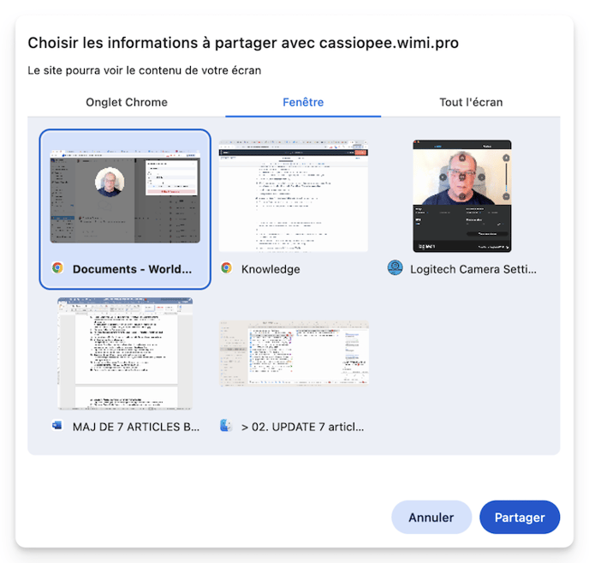589x563 pixels.
Task: Select the MAJ DE 7 ARTICLES Word preview
Action: [125, 354]
